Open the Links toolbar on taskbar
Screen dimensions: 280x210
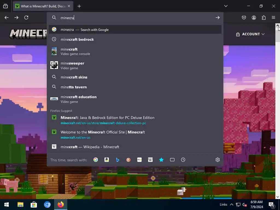(x=223, y=205)
